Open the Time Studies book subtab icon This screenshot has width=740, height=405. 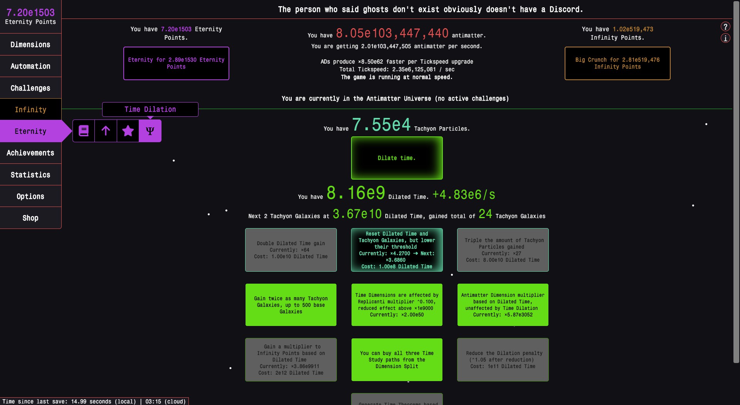coord(84,131)
